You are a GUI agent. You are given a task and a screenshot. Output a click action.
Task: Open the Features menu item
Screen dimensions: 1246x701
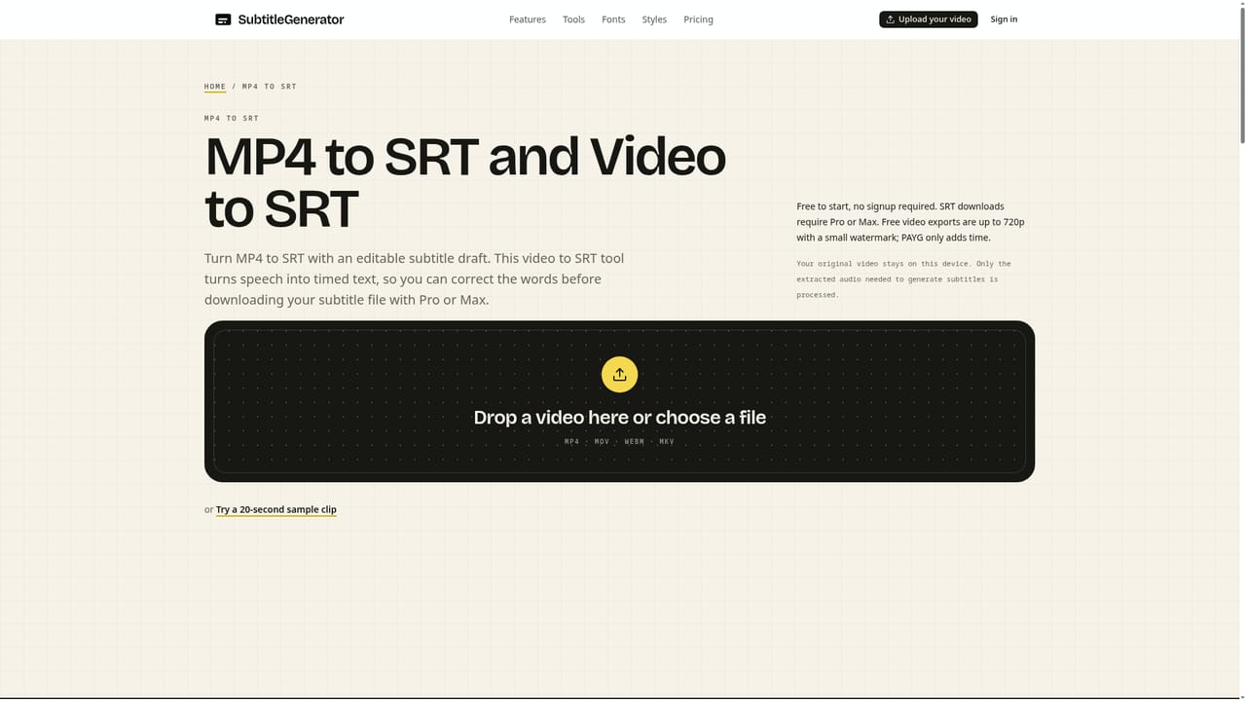[528, 19]
